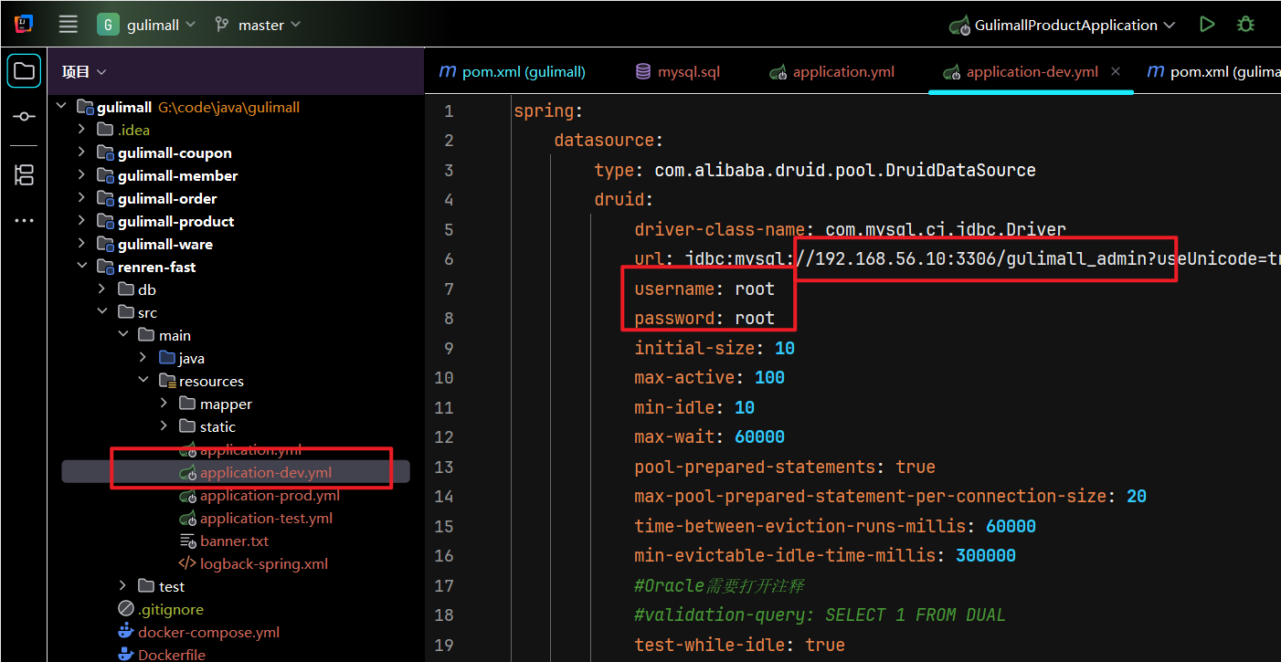This screenshot has height=662, width=1281.
Task: Expand the .idea folder
Action: pos(81,130)
